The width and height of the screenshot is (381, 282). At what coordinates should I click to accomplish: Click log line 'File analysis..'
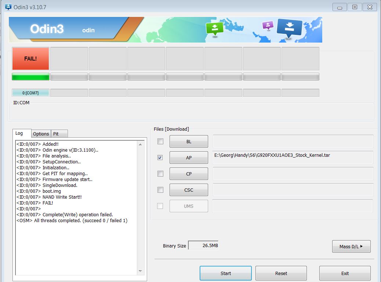(x=43, y=156)
